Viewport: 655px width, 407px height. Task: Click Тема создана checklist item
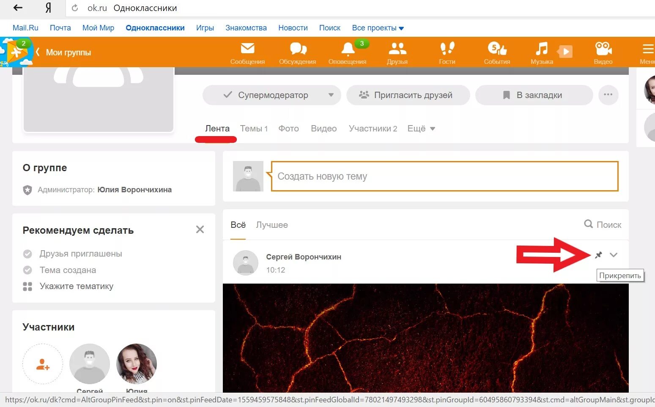[68, 270]
